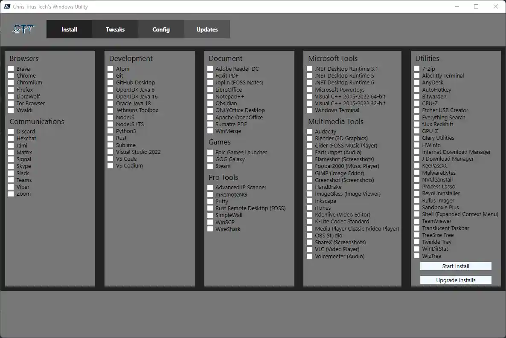Screen dimensions: 506x338
Task: Switch to the Tweaks tab
Action: click(x=115, y=29)
